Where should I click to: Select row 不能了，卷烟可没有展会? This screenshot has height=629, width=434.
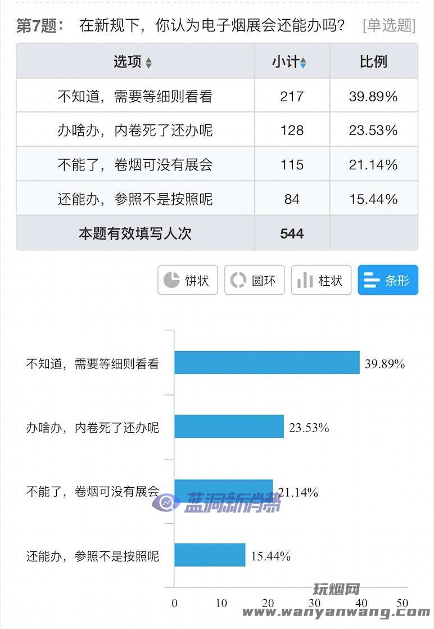(x=217, y=164)
